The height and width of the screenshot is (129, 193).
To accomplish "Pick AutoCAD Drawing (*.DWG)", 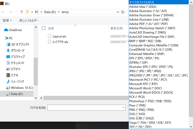I will [x=159, y=33].
